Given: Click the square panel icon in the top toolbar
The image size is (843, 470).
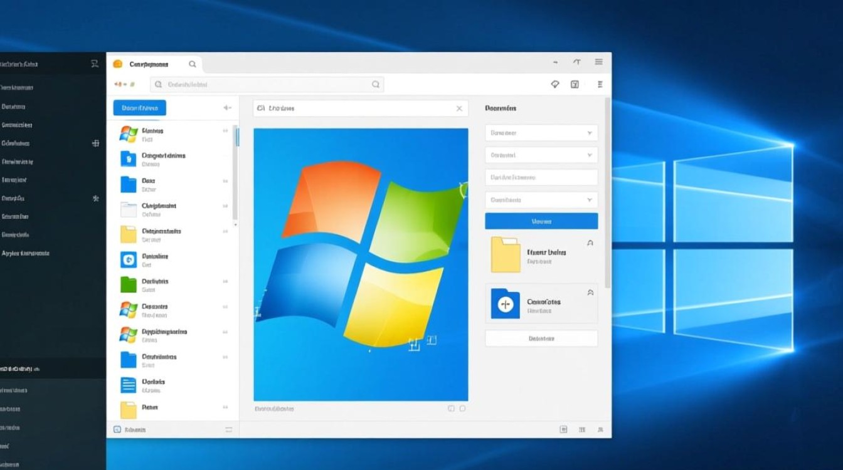Looking at the screenshot, I should [x=575, y=84].
